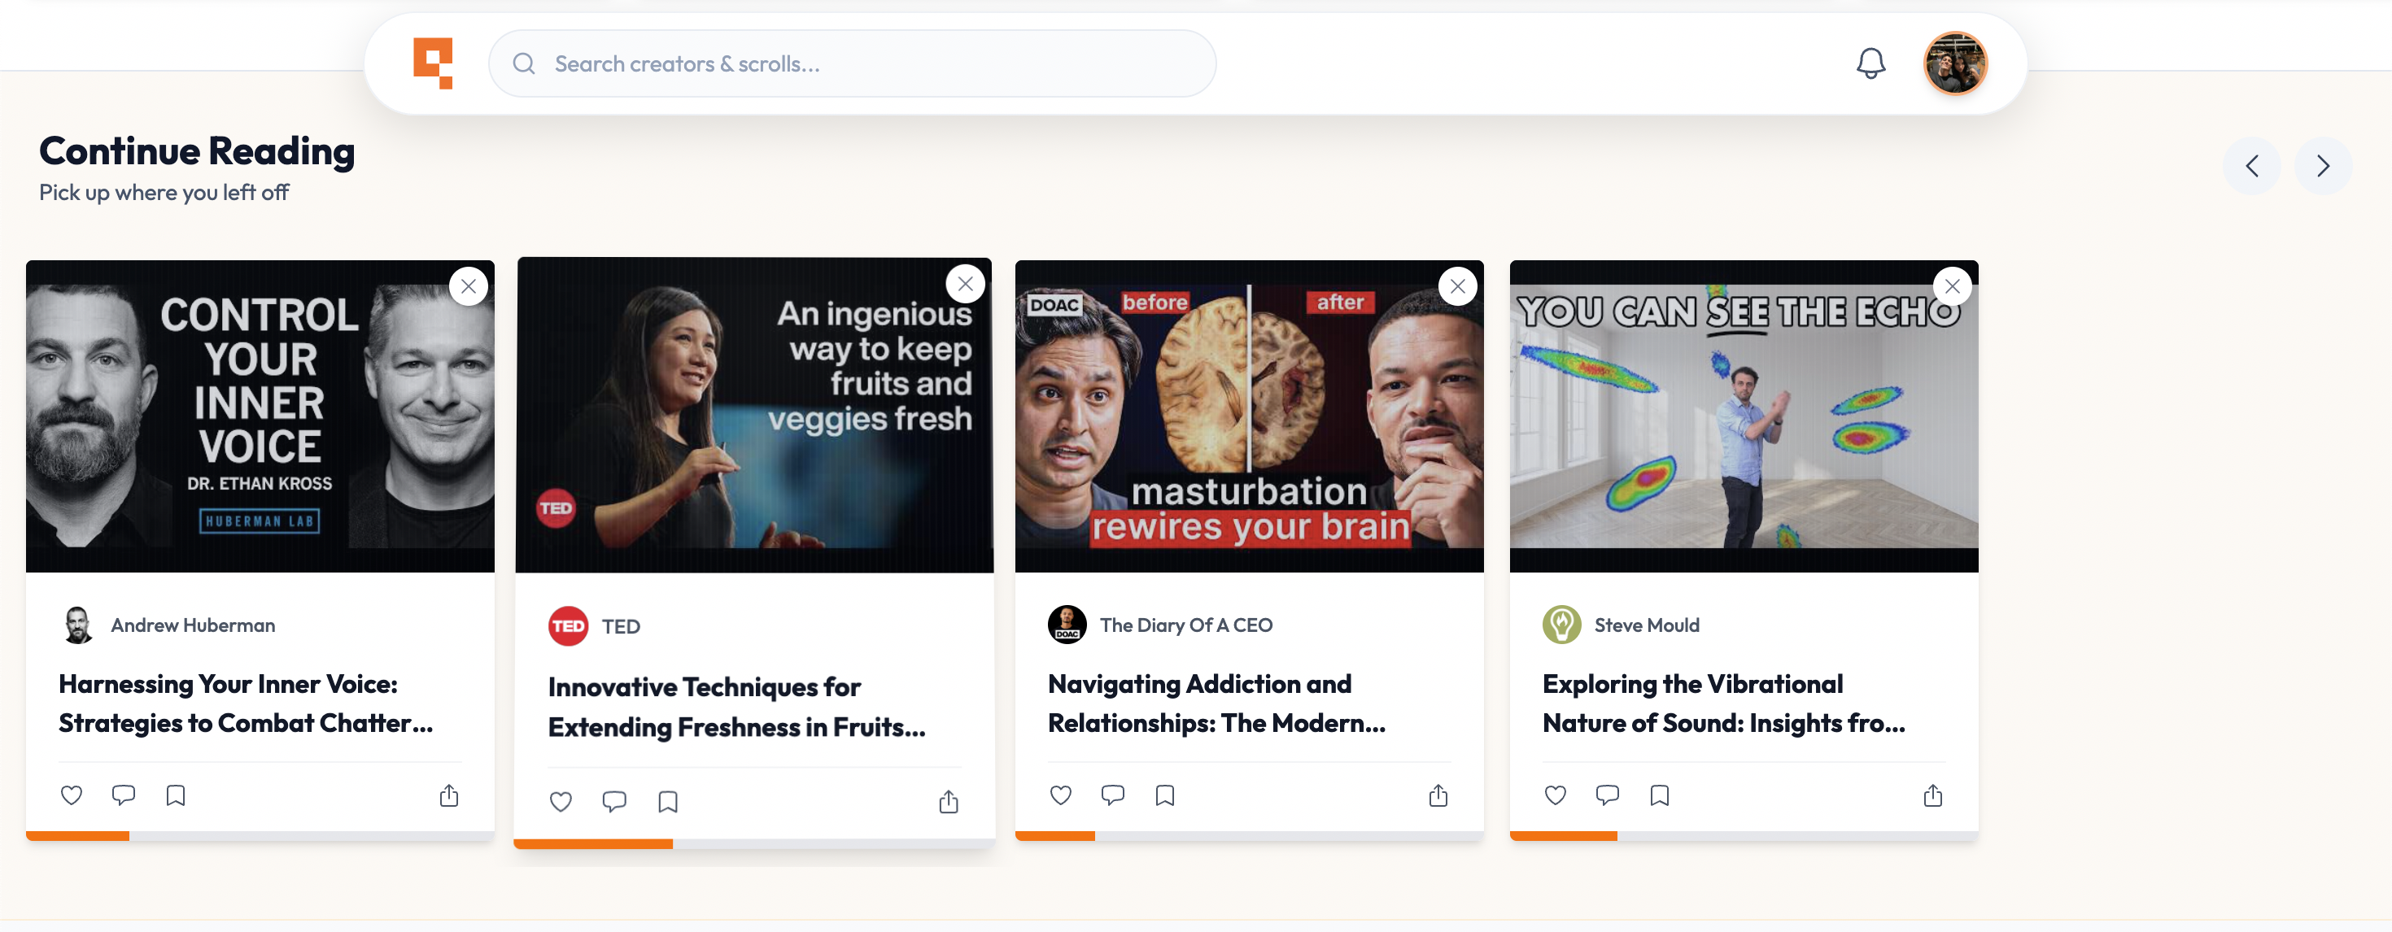Screen dimensions: 2392x932
Task: Open Andrew Huberman creator page
Action: click(192, 625)
